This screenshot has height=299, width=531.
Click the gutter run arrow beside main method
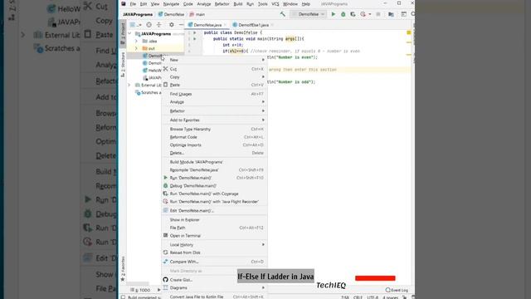tap(195, 39)
